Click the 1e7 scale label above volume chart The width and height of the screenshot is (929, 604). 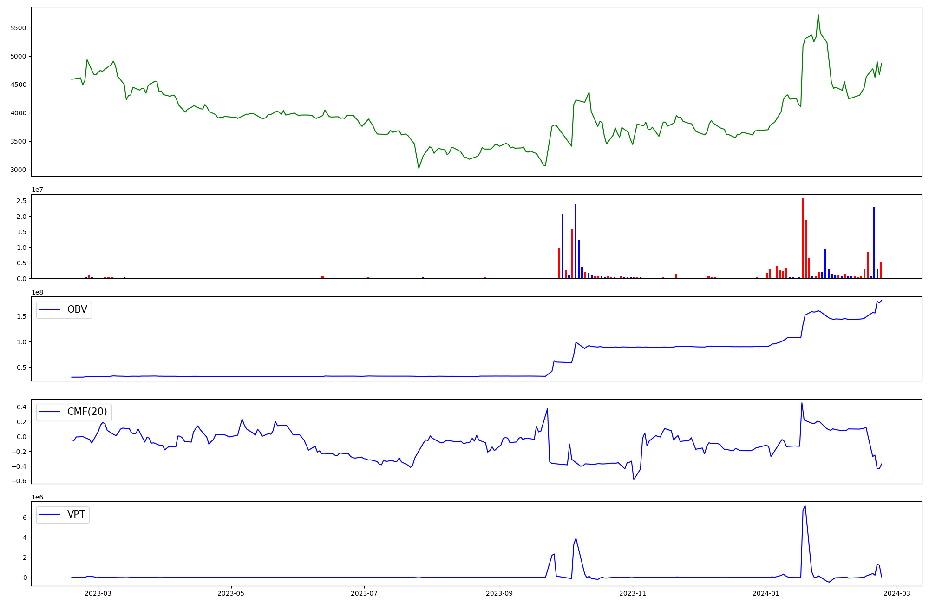(38, 190)
